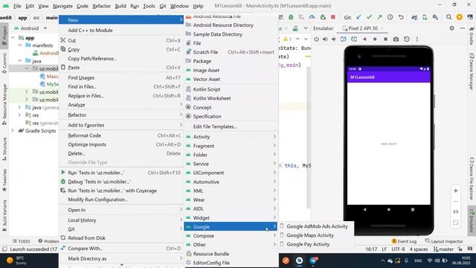Click Copy in the context menu
The image size is (476, 268).
(121, 50)
